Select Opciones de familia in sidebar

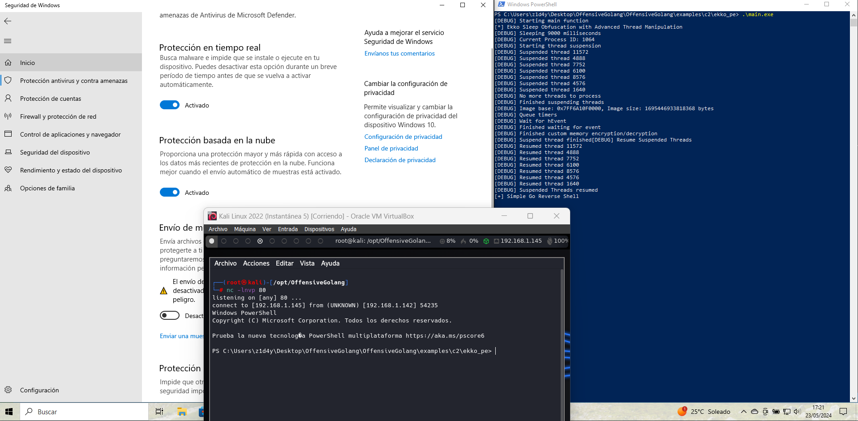pyautogui.click(x=71, y=188)
